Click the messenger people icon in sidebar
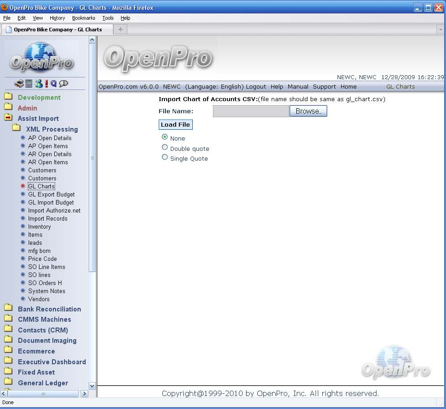This screenshot has height=409, width=446. (x=39, y=84)
